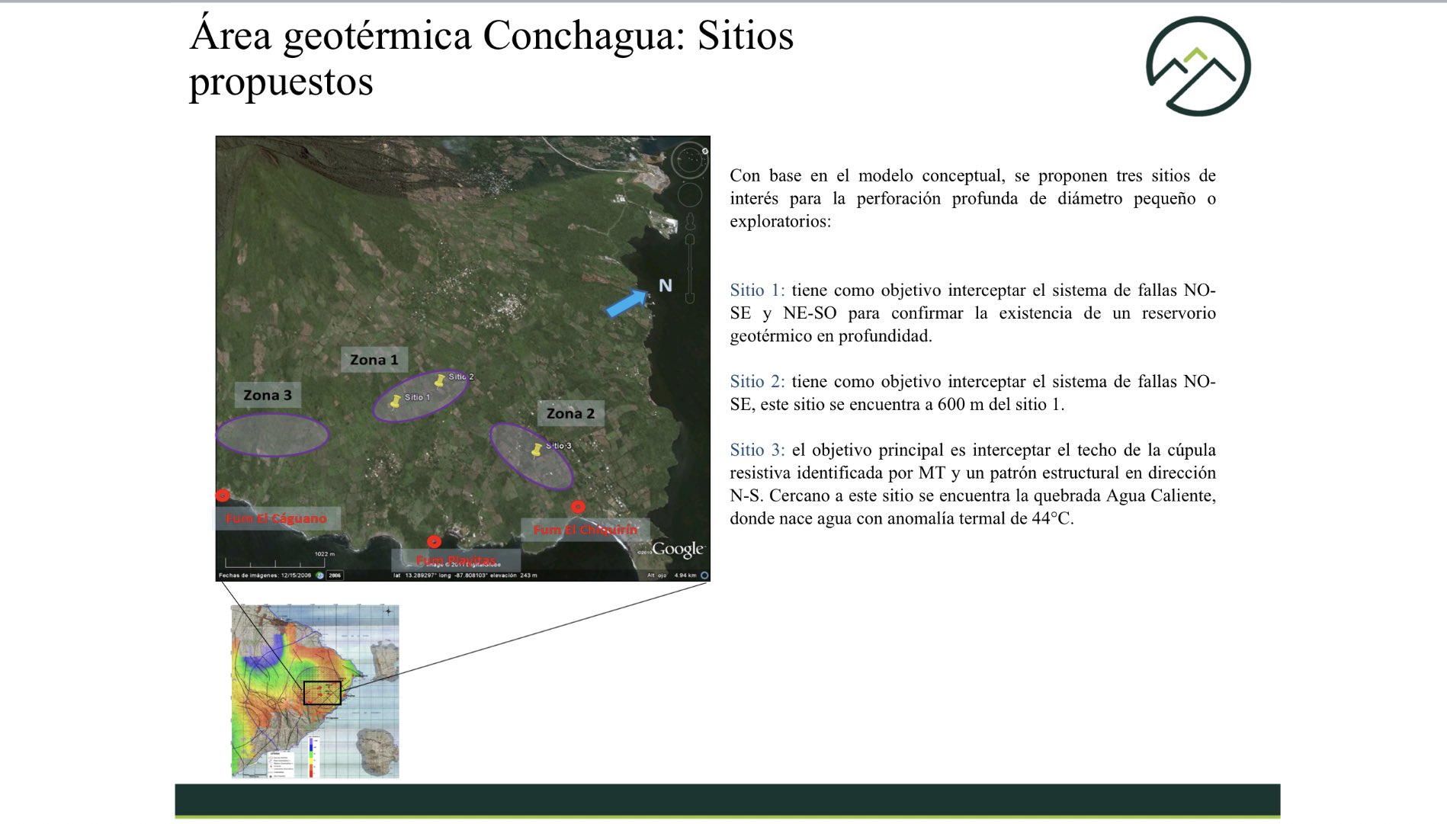Click the 'Alt. ojo 4.94 km' readout
The width and height of the screenshot is (1447, 824).
[672, 576]
